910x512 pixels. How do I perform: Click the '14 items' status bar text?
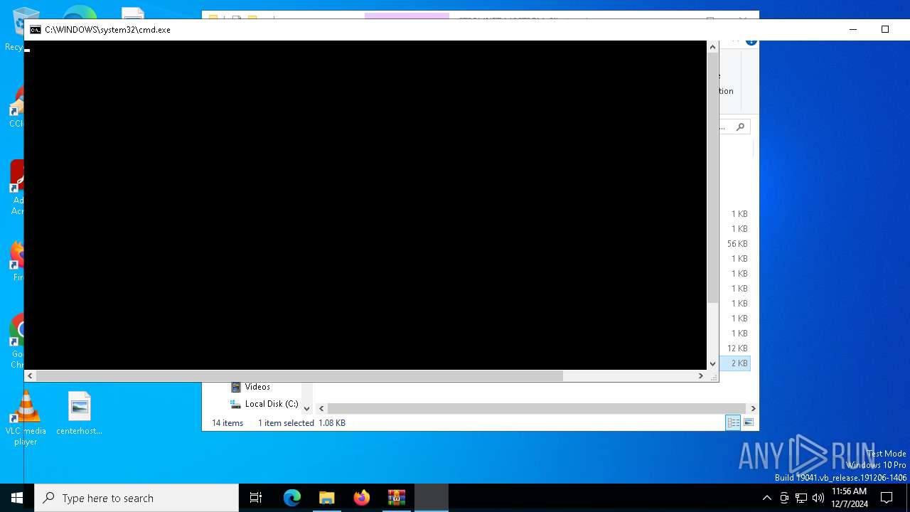tap(227, 423)
